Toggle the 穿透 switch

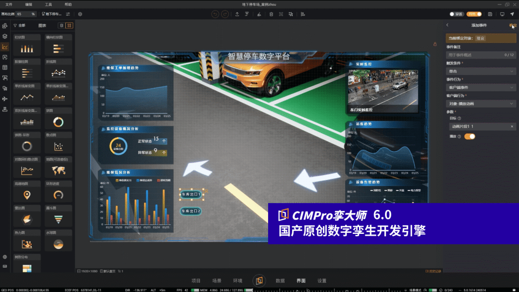click(x=456, y=14)
